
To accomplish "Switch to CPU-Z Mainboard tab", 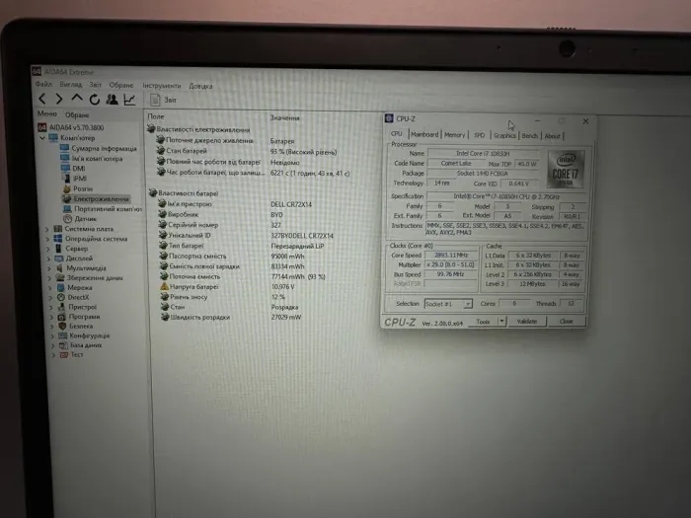I will [x=424, y=134].
